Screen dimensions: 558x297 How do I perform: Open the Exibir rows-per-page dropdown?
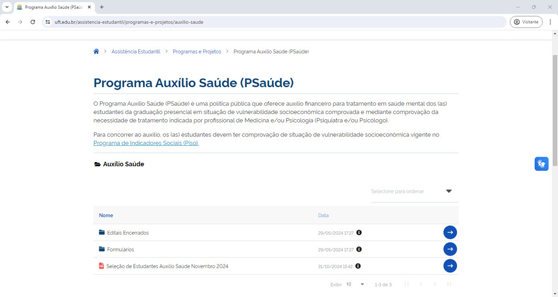coord(355,284)
